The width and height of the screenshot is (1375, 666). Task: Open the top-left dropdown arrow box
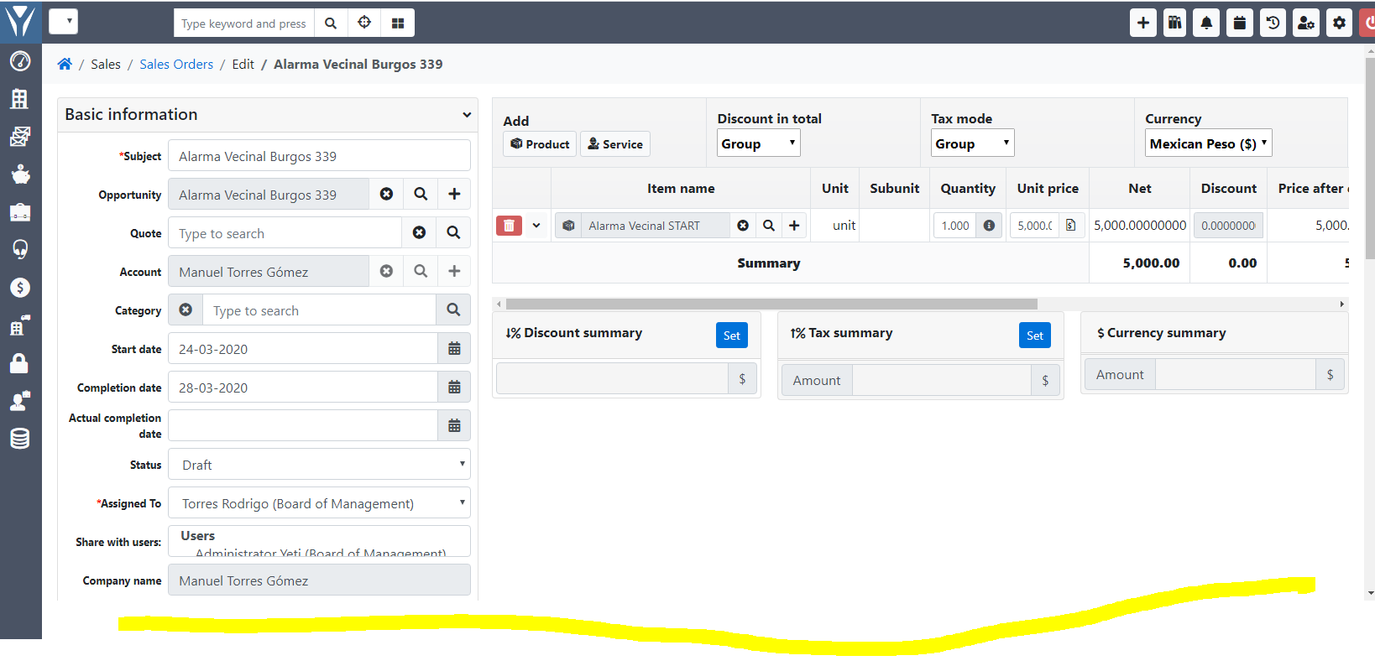pos(64,22)
